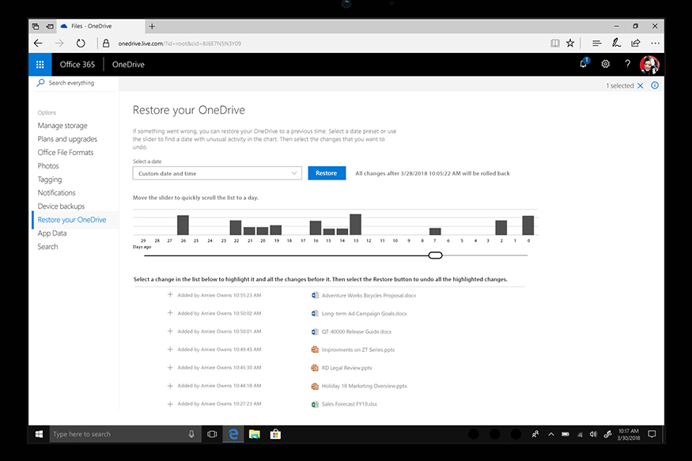The image size is (692, 461).
Task: Open browser reading view icon
Action: tap(555, 43)
